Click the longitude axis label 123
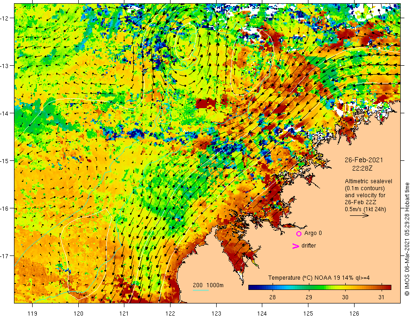410x317 pixels. coord(216,313)
